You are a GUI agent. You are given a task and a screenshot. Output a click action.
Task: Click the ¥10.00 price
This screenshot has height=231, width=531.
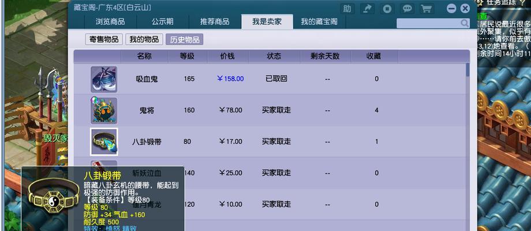coord(230,204)
